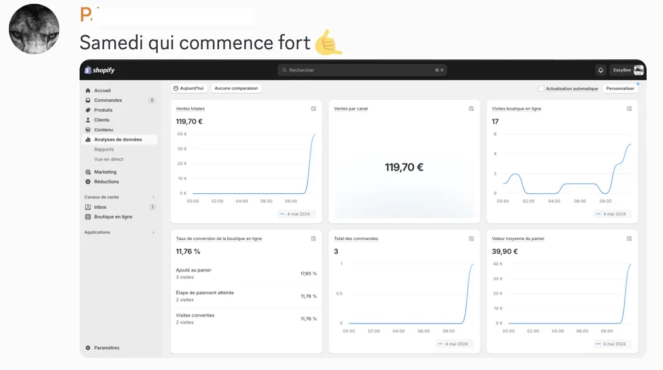Viewport: 663px width, 370px height.
Task: Click the Ajouté au panier row
Action: point(246,273)
